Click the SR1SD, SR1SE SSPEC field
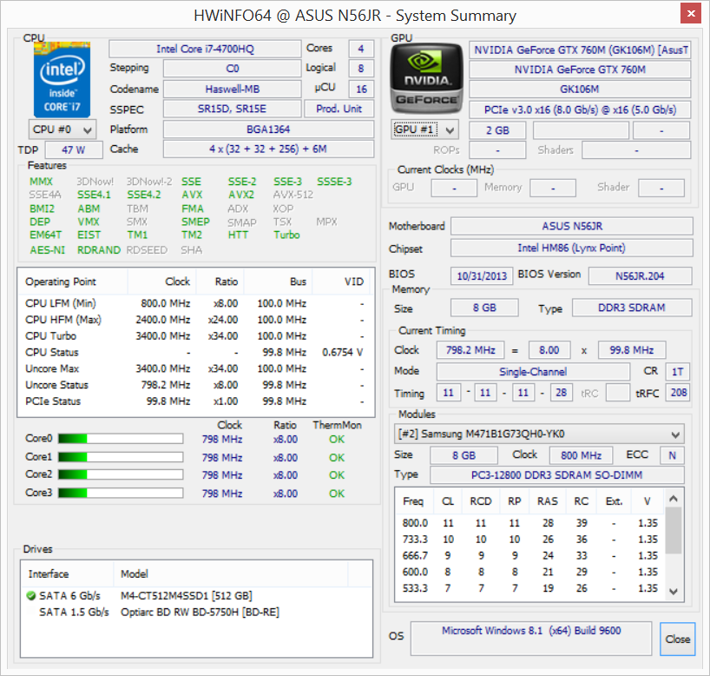 pos(233,109)
